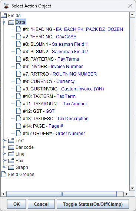Click the Text folder icon
Image resolution: width=136 pixels, height=211 pixels.
tap(11, 141)
